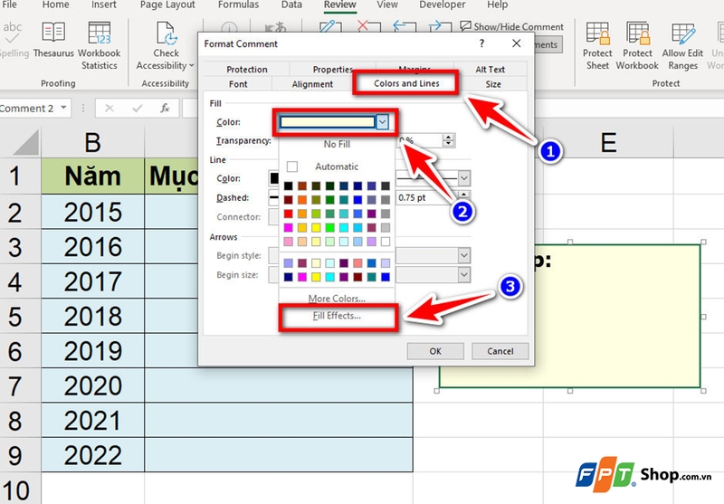Pick the white color swatch
724x504 pixels.
386,242
